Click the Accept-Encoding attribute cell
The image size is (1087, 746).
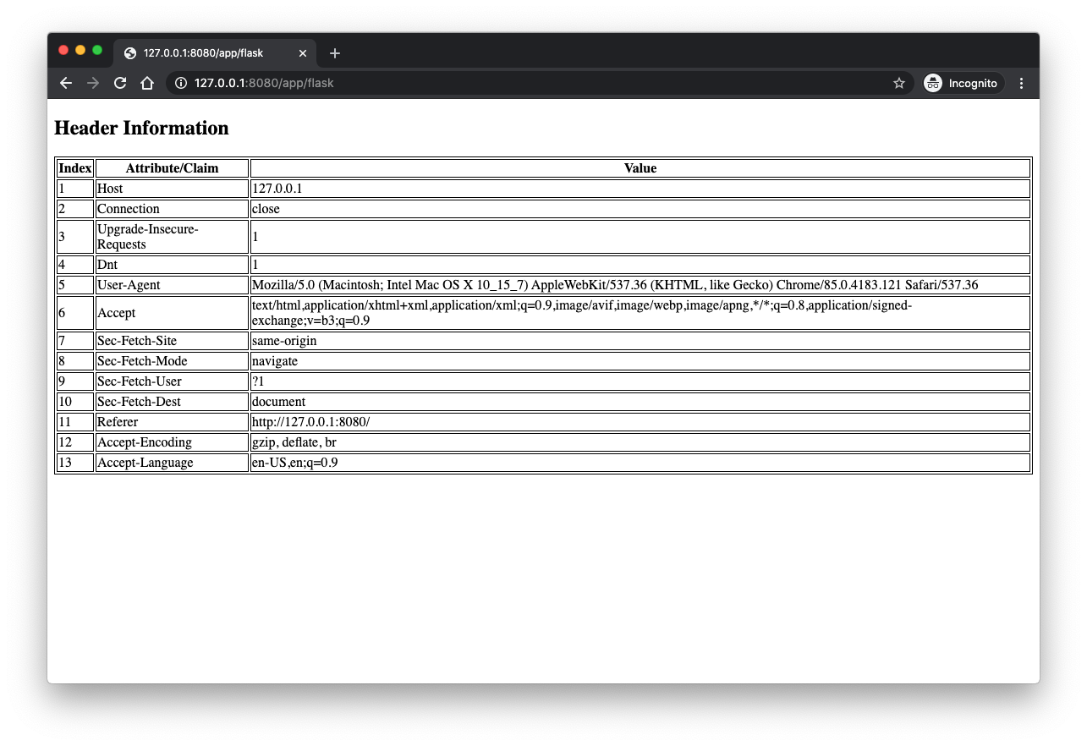coord(172,442)
